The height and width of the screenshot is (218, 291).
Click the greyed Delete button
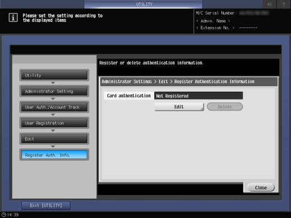tap(225, 107)
